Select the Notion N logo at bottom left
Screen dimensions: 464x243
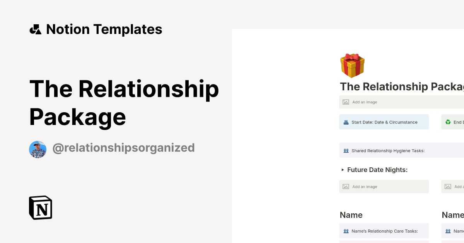pos(40,208)
